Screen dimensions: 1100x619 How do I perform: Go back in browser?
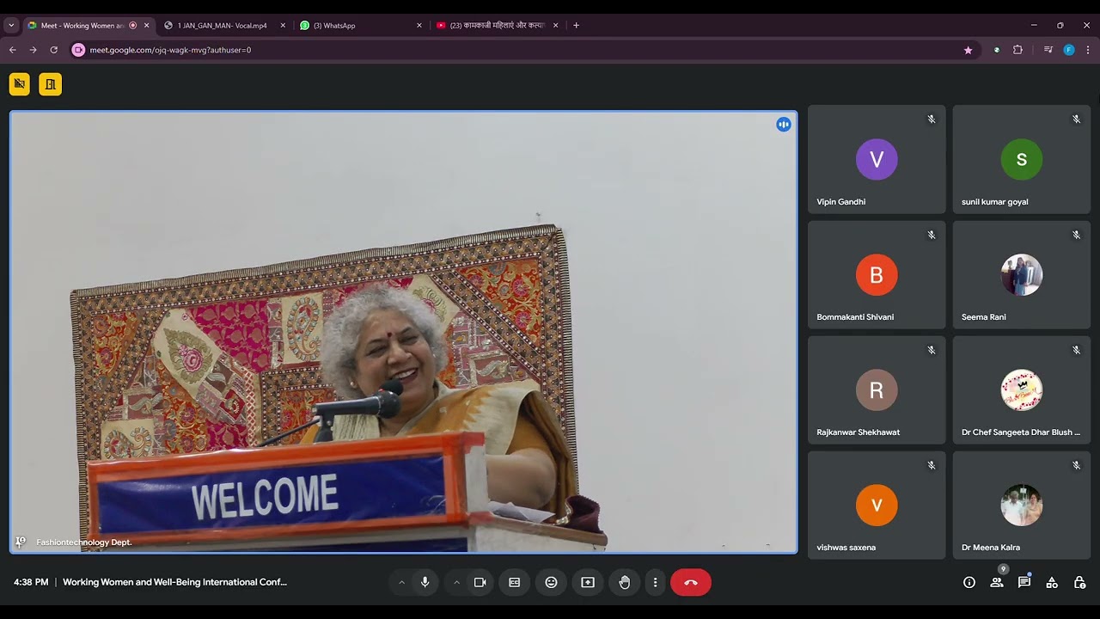(13, 50)
